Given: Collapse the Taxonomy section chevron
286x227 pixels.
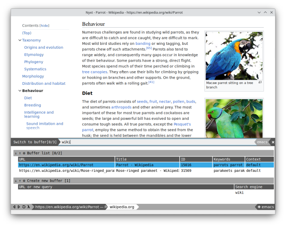Looking at the screenshot, I should tap(20, 40).
